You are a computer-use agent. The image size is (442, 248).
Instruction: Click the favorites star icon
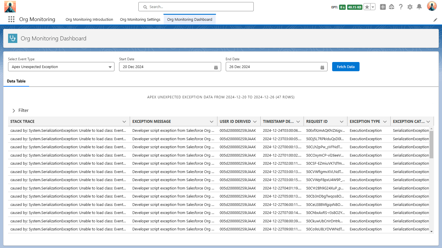click(x=367, y=7)
